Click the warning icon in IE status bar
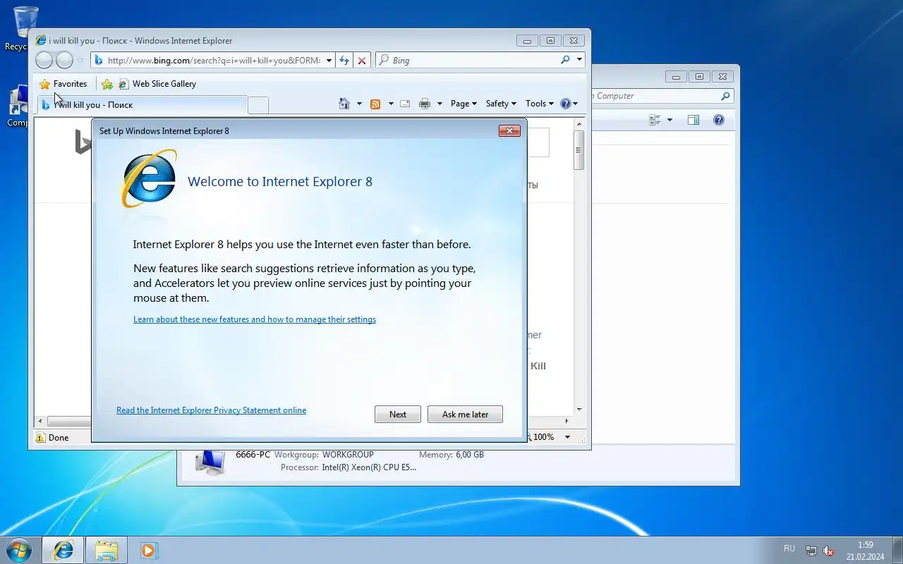903x564 pixels. (40, 437)
